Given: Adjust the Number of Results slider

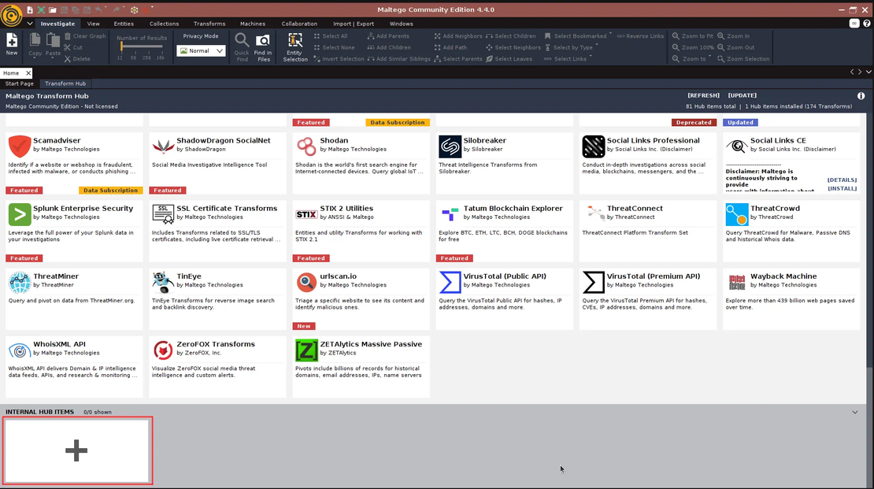Looking at the screenshot, I should pos(122,47).
